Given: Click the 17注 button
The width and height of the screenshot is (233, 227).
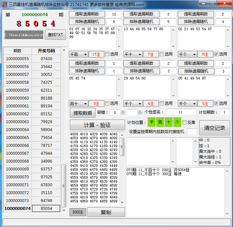Looking at the screenshot, I should [96, 54].
